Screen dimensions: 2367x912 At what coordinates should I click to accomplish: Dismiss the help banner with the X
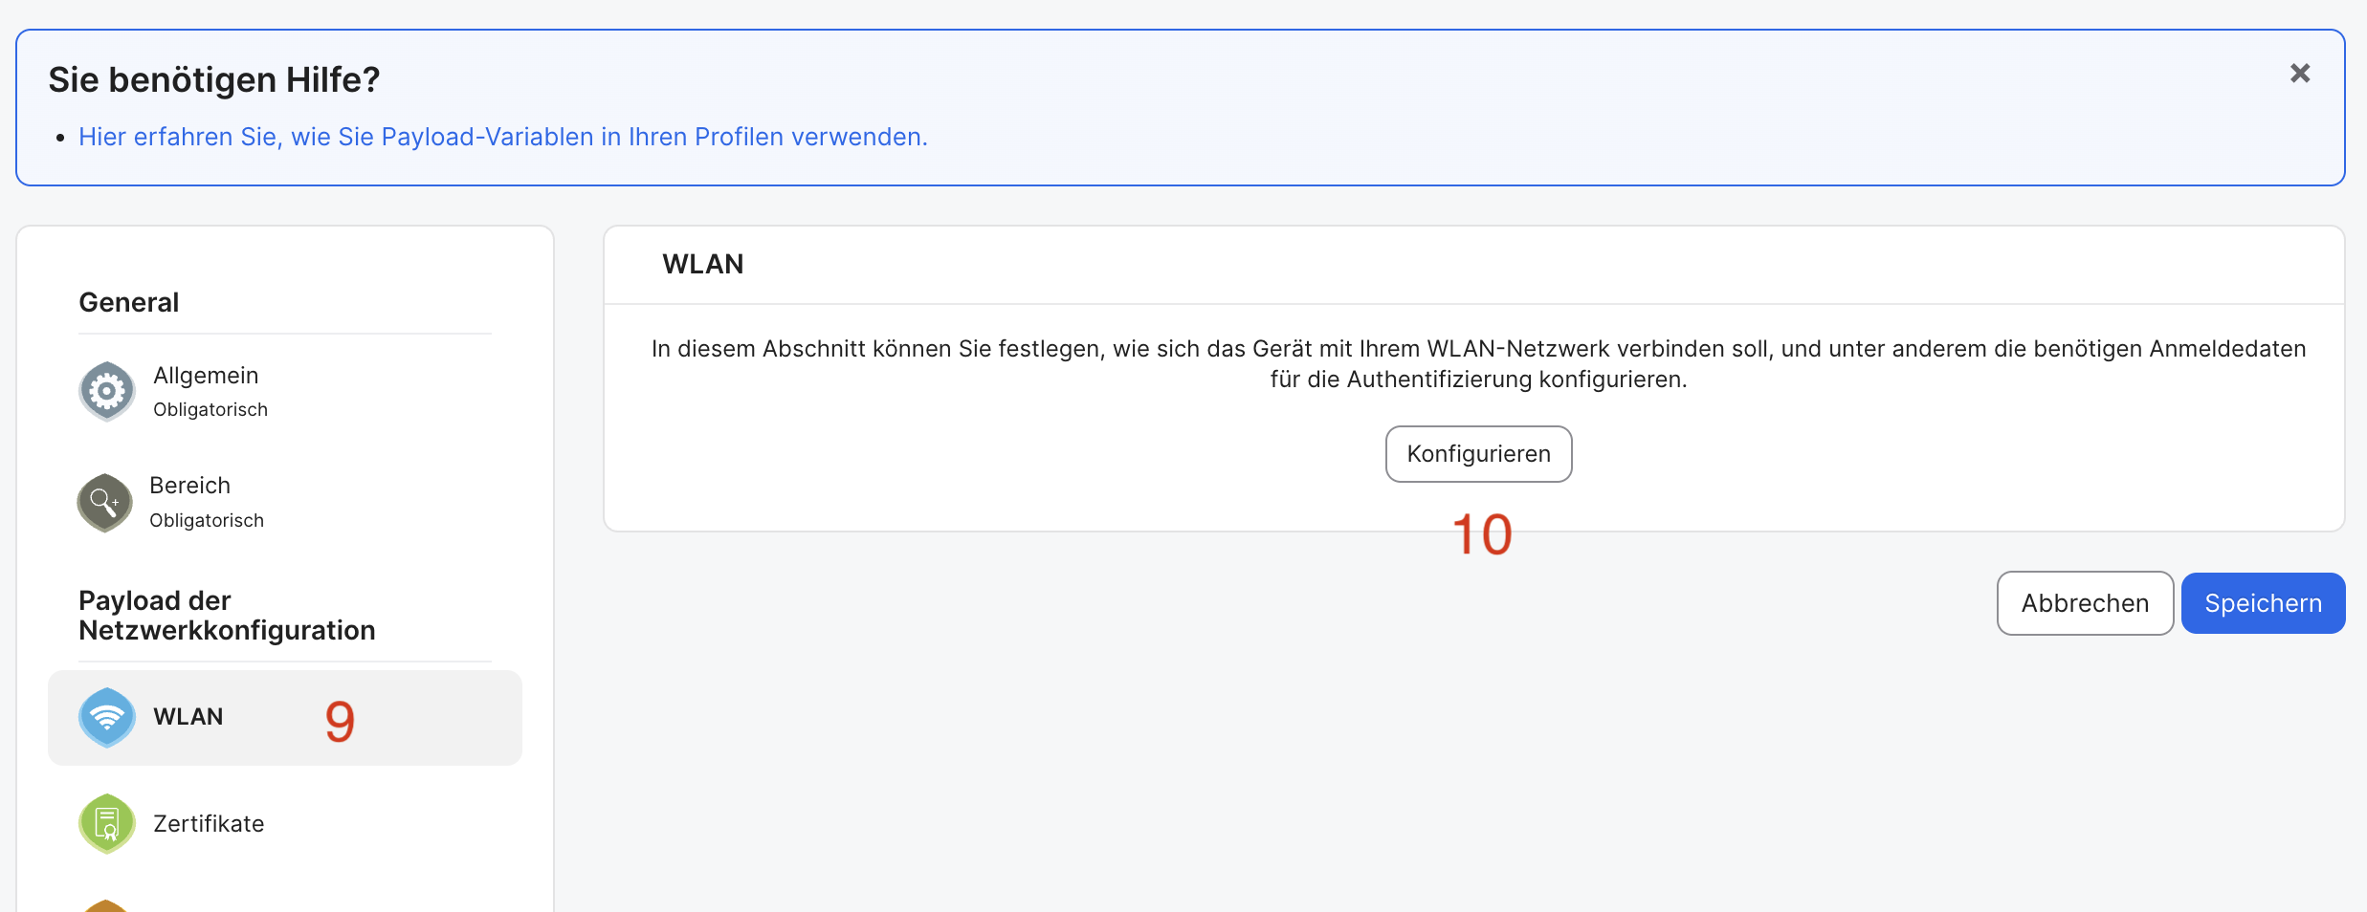[2300, 74]
